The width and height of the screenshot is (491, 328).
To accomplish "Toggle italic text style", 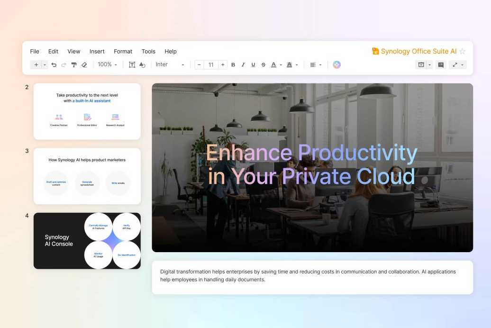I will click(243, 65).
